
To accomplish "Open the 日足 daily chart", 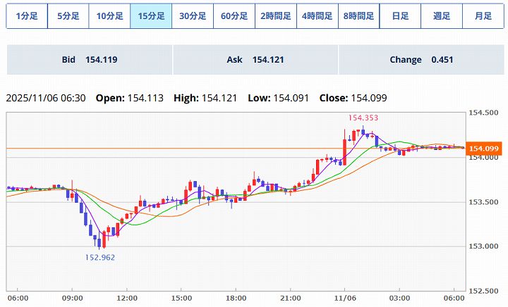I will [x=400, y=15].
